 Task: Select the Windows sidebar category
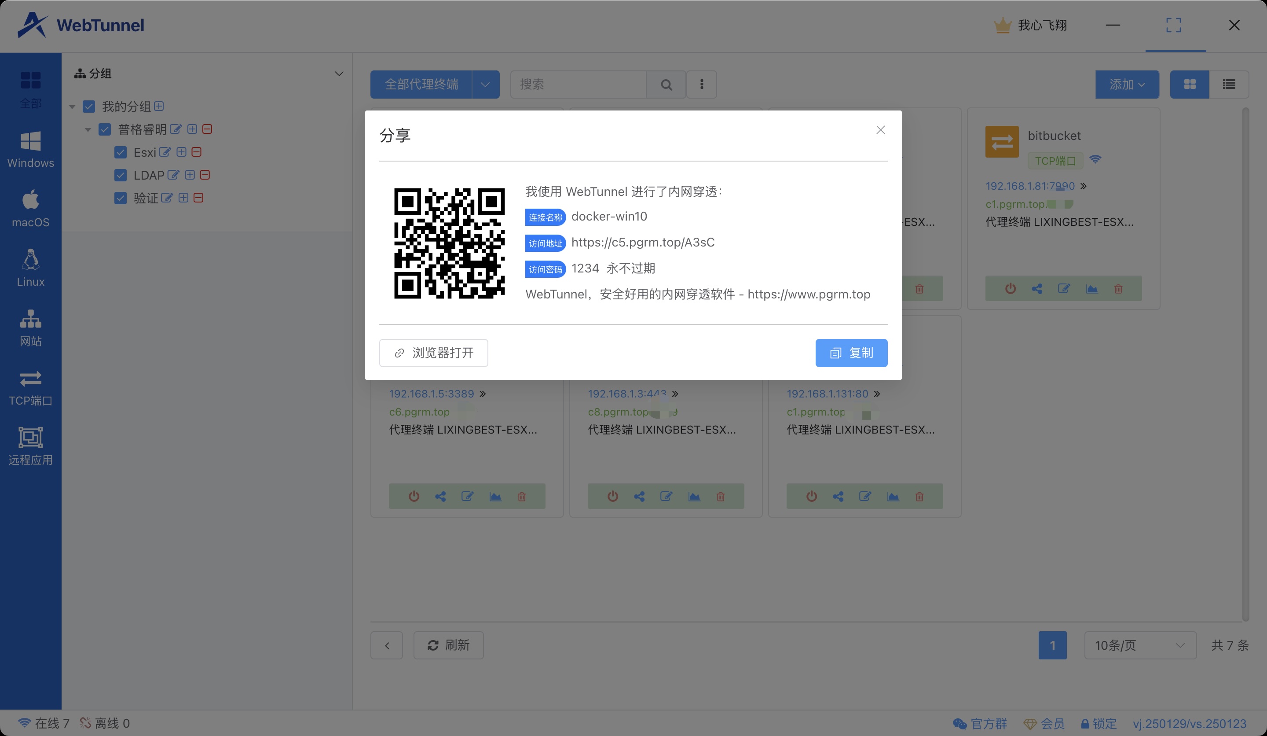tap(31, 149)
